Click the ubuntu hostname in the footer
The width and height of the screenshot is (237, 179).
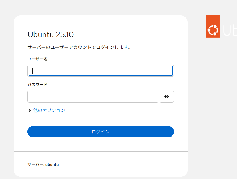click(52, 164)
